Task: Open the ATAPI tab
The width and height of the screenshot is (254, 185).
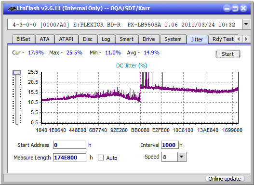Action: [66, 39]
